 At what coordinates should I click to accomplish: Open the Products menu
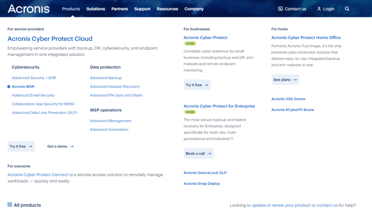[71, 9]
